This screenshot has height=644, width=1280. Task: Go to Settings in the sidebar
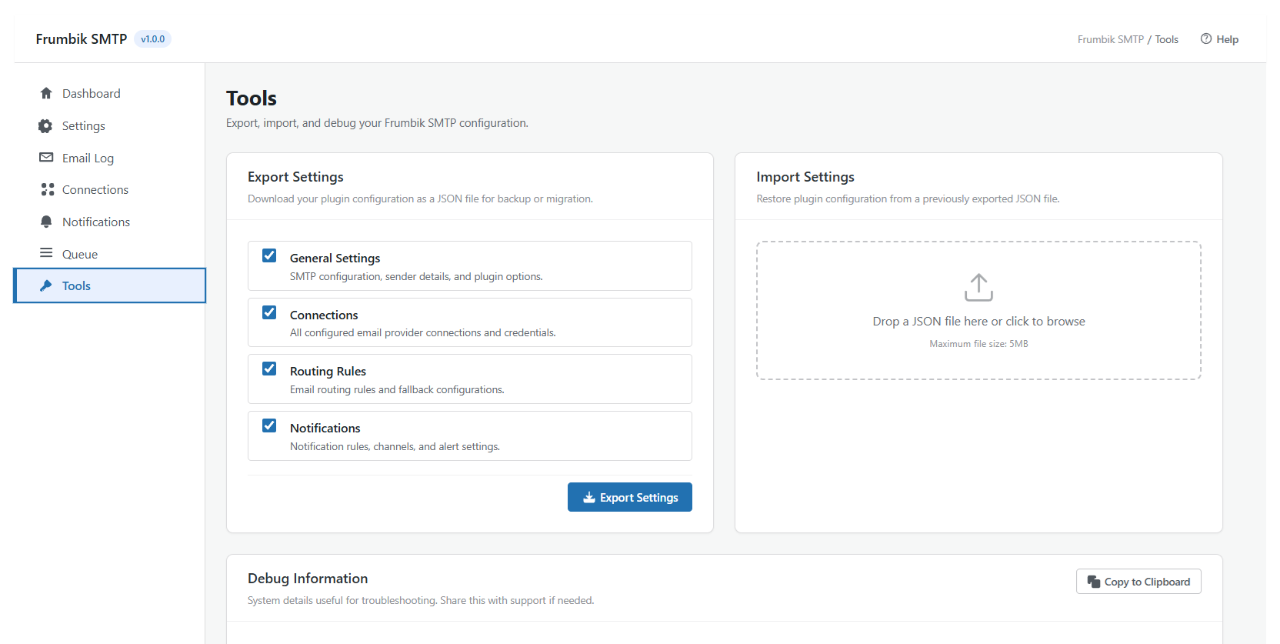coord(109,125)
